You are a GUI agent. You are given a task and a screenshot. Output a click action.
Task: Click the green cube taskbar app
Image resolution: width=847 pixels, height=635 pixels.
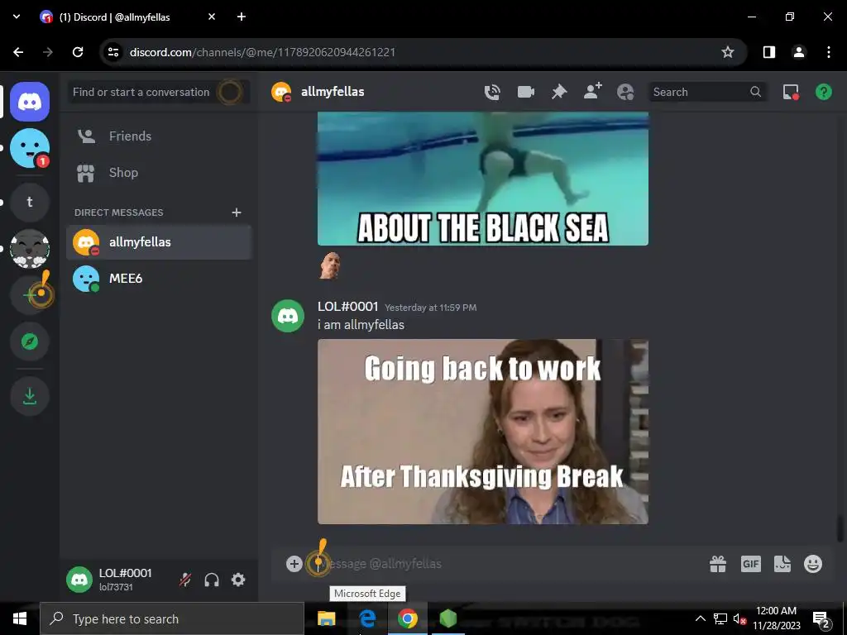[x=447, y=618]
